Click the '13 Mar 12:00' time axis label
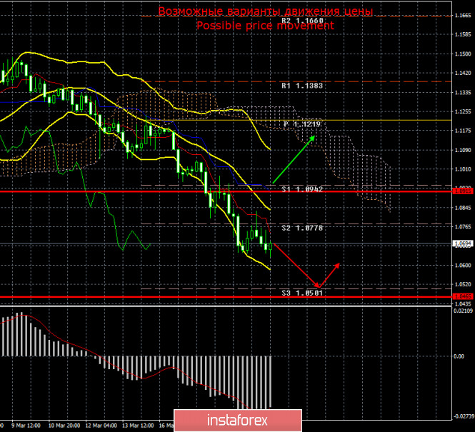 [x=137, y=424]
